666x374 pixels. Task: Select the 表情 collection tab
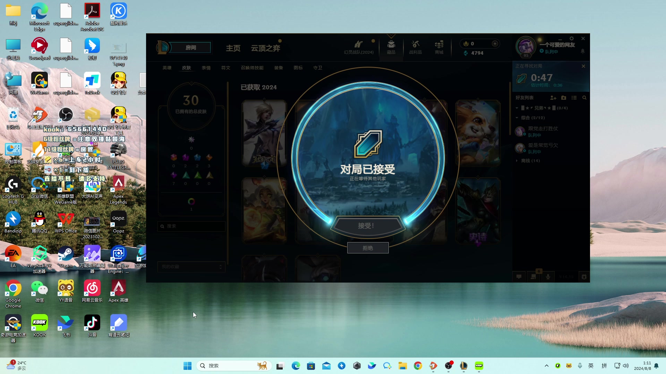pyautogui.click(x=206, y=68)
